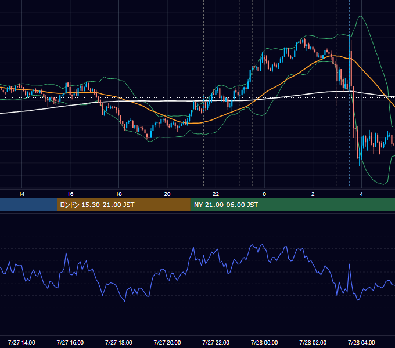Image resolution: width=395 pixels, height=348 pixels.
Task: Click the 7/27 22:00 date label
Action: [216, 342]
